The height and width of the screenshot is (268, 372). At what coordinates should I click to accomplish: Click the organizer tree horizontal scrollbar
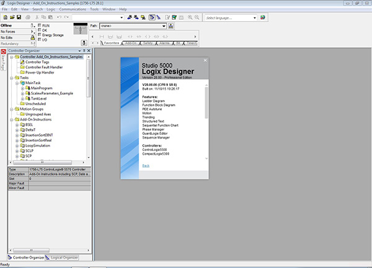point(42,162)
